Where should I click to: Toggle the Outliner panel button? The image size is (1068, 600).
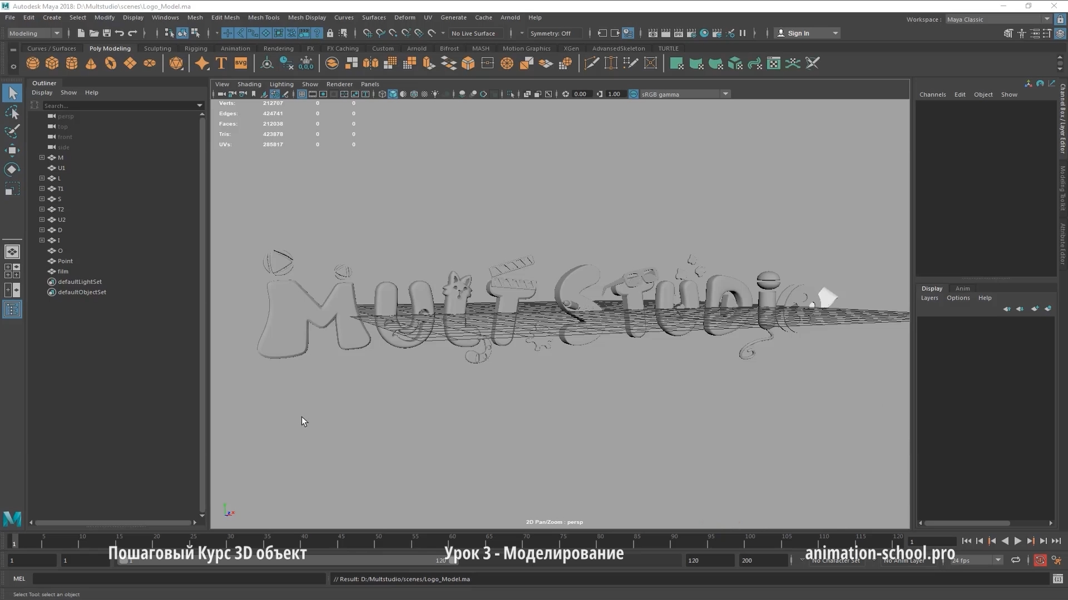point(12,309)
